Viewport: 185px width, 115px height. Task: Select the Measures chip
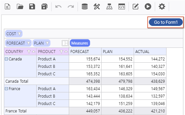point(80,43)
